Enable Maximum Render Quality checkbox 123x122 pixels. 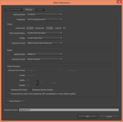pyautogui.click(x=31, y=90)
